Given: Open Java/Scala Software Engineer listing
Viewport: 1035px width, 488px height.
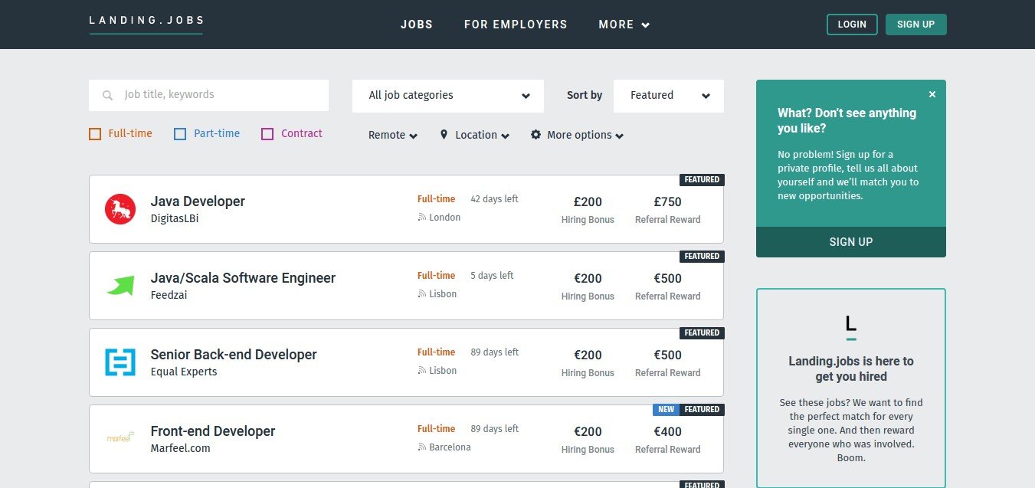Looking at the screenshot, I should point(243,278).
